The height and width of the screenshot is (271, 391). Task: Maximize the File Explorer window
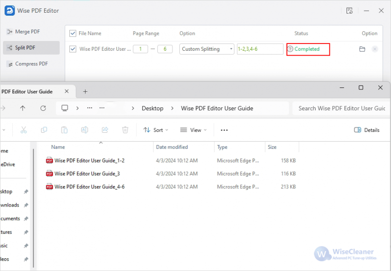pyautogui.click(x=361, y=87)
